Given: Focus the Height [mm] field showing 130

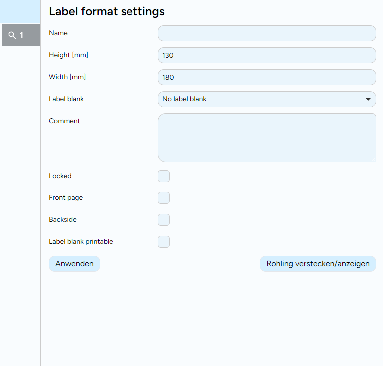Looking at the screenshot, I should [x=266, y=55].
